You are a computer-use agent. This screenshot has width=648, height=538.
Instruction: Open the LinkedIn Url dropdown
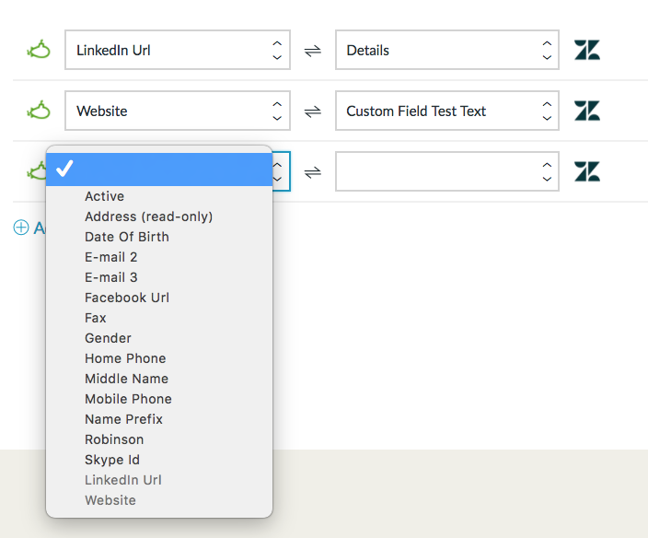pos(178,50)
